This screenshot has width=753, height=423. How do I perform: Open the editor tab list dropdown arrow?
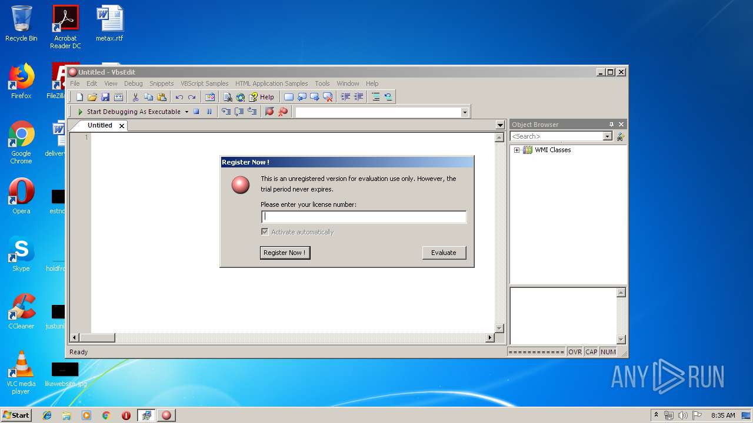(x=500, y=125)
